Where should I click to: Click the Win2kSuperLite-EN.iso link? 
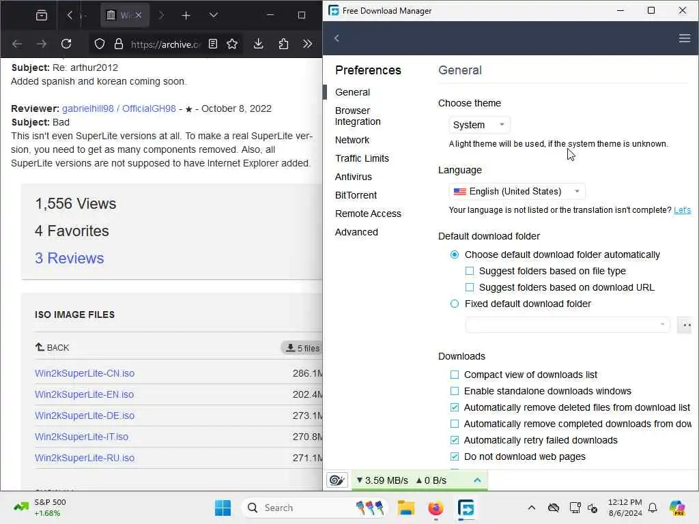(84, 394)
